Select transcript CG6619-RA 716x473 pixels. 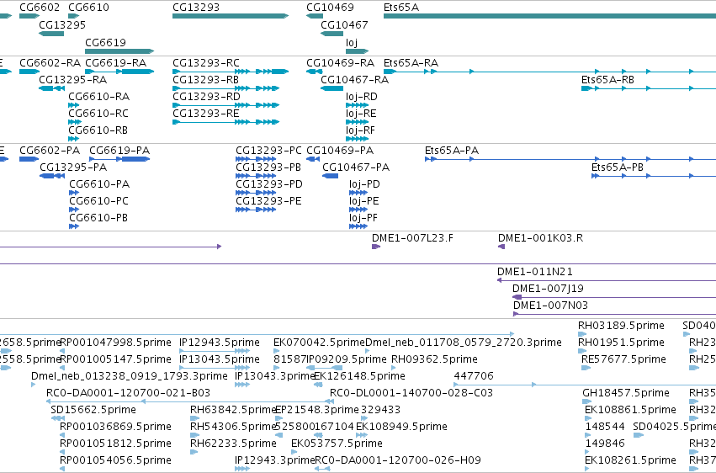pos(115,62)
